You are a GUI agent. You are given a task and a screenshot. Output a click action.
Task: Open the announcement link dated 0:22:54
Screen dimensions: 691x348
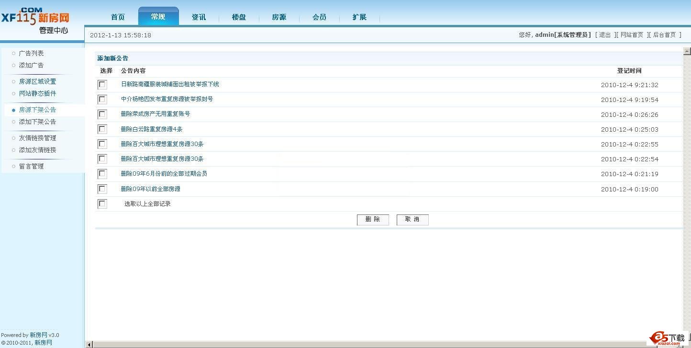(162, 159)
